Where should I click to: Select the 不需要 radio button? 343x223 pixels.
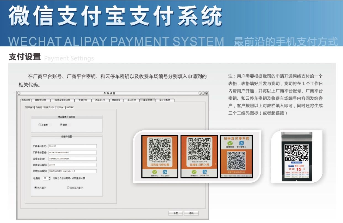40,125
